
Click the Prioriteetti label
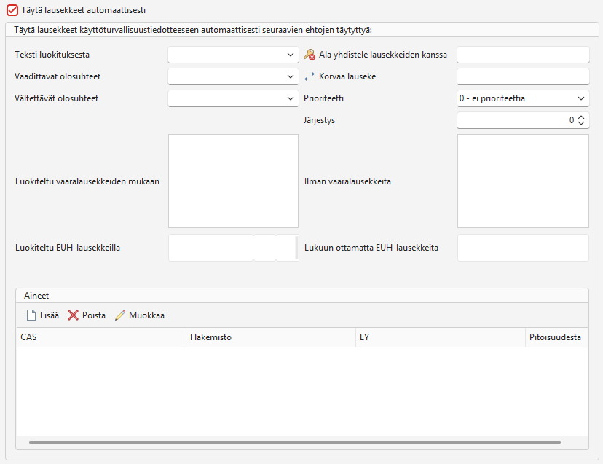coord(324,98)
